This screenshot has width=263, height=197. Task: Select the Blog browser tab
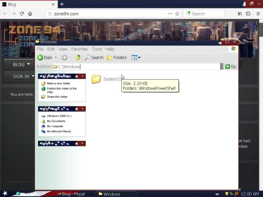(x=29, y=4)
